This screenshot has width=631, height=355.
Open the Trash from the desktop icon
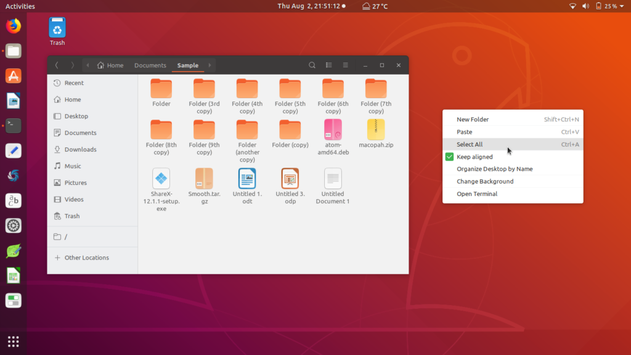[57, 28]
